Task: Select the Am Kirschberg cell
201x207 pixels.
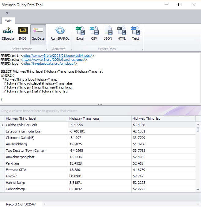Action: tap(36, 144)
